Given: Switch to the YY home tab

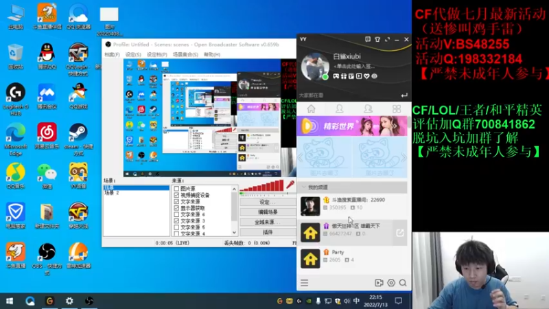Looking at the screenshot, I should click(x=312, y=108).
